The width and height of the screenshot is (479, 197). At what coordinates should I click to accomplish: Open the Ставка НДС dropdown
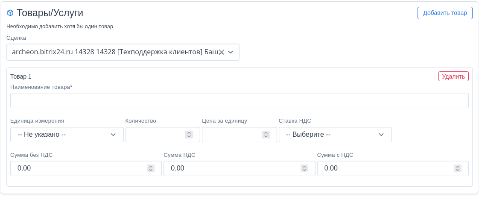click(x=335, y=135)
